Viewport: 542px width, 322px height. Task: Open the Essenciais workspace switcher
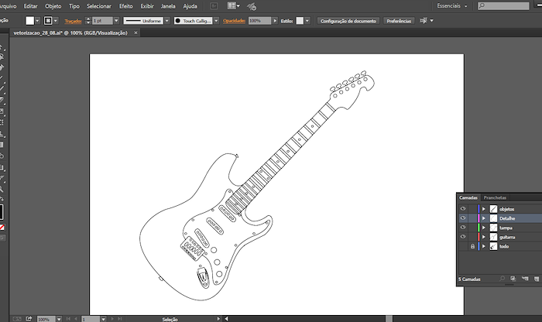(451, 6)
